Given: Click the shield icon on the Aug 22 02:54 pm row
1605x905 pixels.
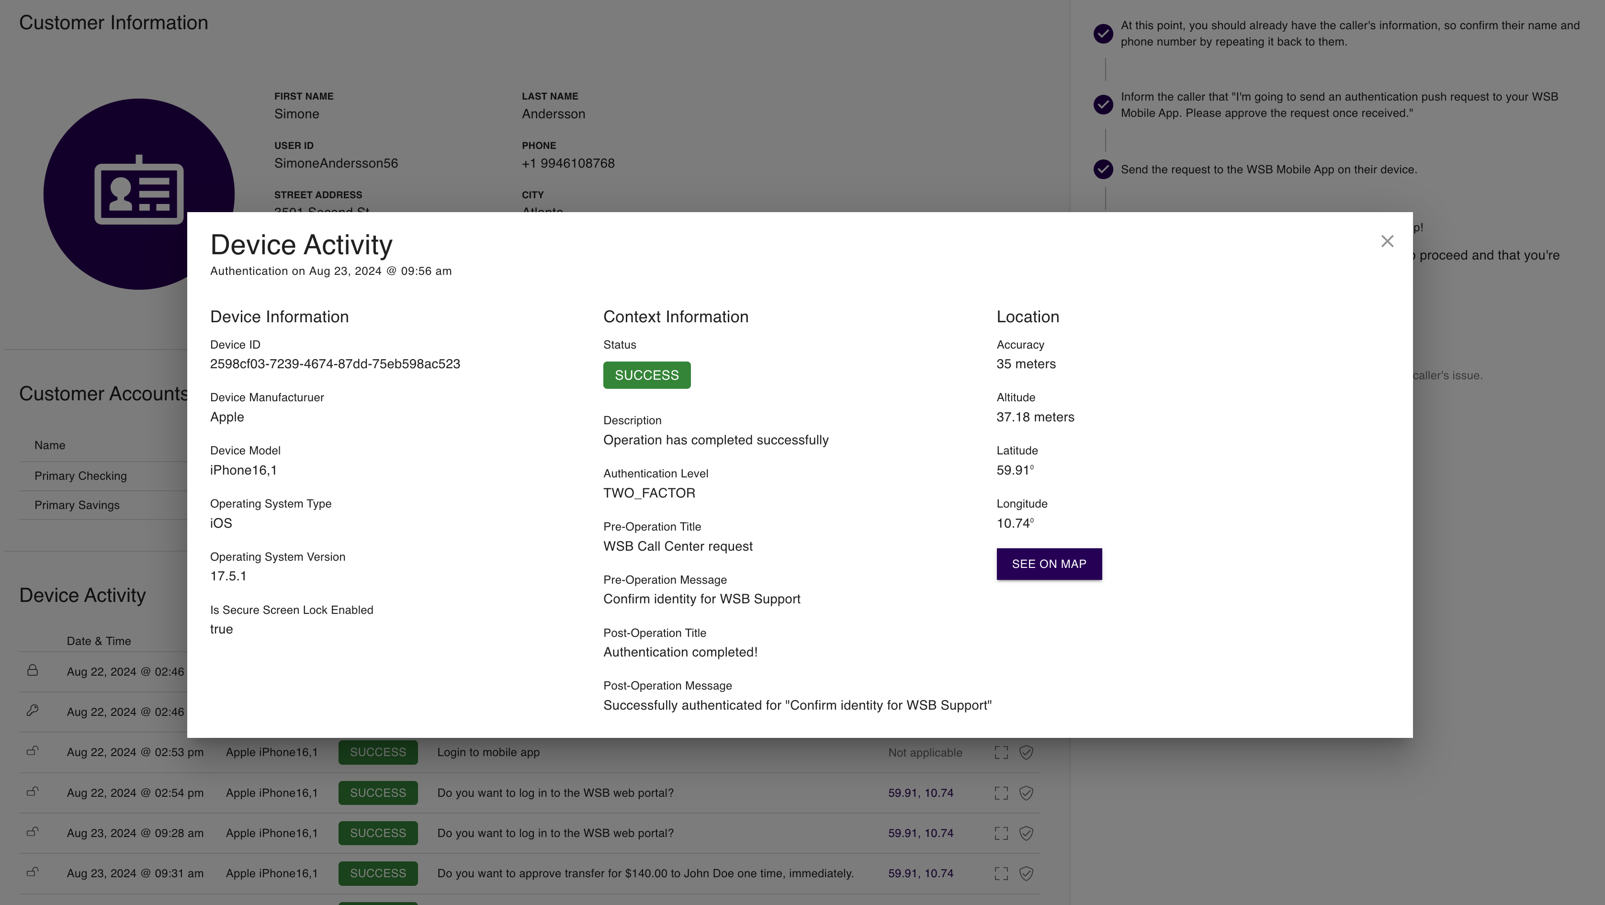Looking at the screenshot, I should [1026, 793].
